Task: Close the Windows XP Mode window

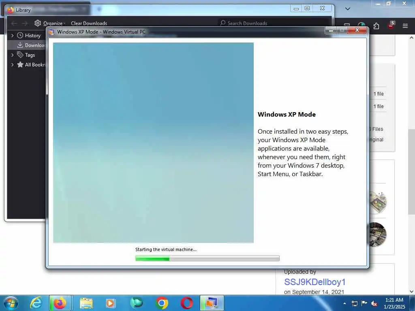Action: coord(357,30)
